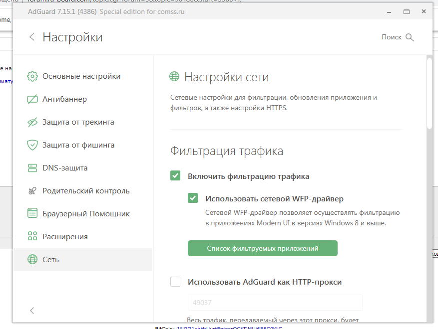Click the Фильтрация трафика heading
Viewport: 438px width, 329px height.
click(x=227, y=151)
